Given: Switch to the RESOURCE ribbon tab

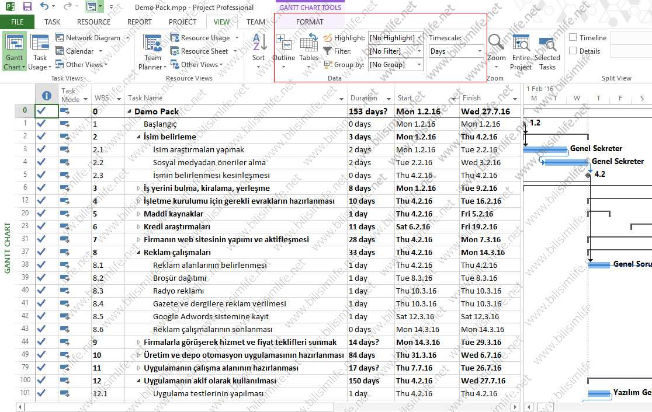Looking at the screenshot, I should [93, 22].
